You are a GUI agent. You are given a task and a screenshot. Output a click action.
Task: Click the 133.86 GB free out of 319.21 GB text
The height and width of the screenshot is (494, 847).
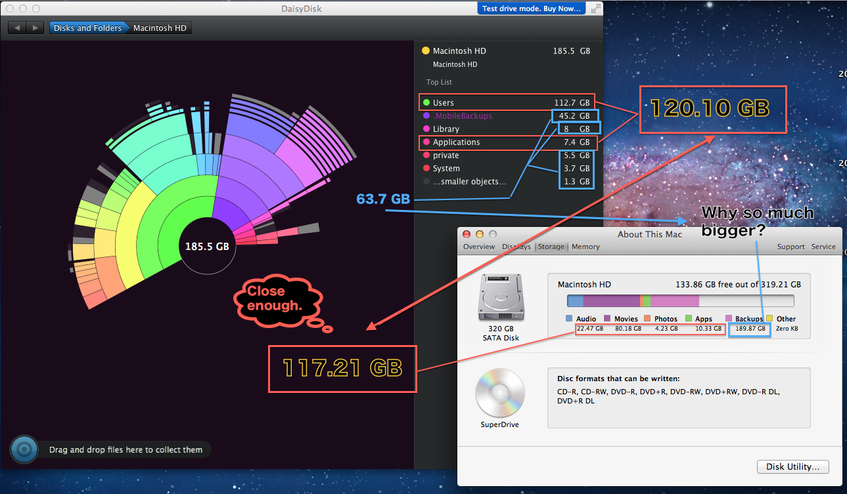[738, 285]
